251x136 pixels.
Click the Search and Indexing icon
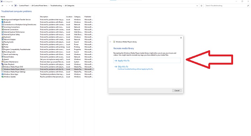(x=3, y=54)
